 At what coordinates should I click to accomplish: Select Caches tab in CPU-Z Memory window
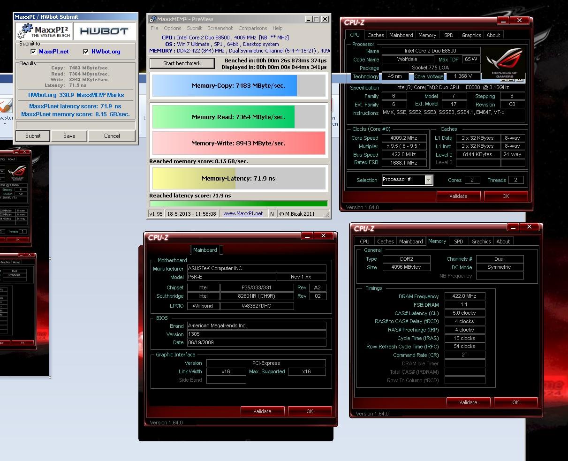pos(385,242)
